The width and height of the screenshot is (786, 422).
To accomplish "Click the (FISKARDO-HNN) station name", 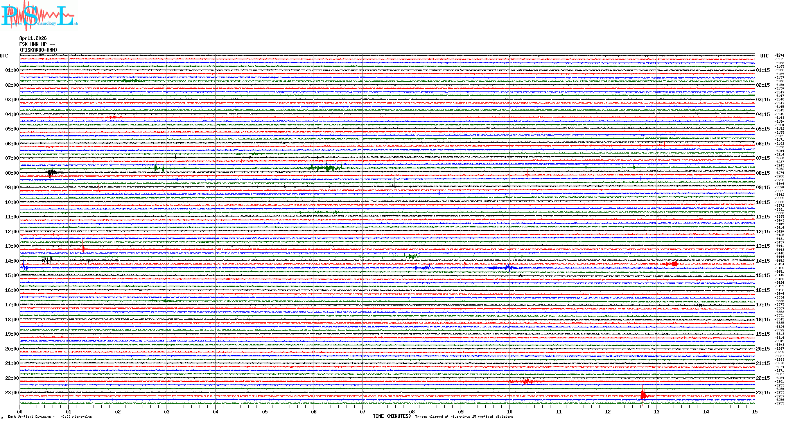I will [38, 50].
